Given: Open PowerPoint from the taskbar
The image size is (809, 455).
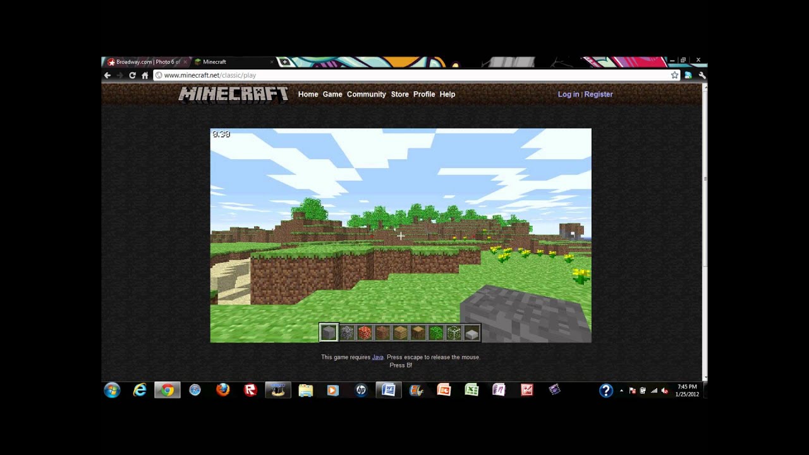Looking at the screenshot, I should [x=444, y=390].
